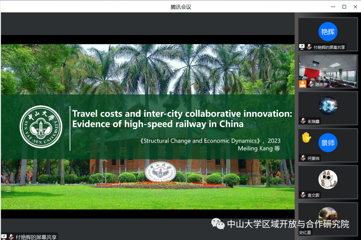
Task: Click the slide outline list icon
Action: coord(8,189)
